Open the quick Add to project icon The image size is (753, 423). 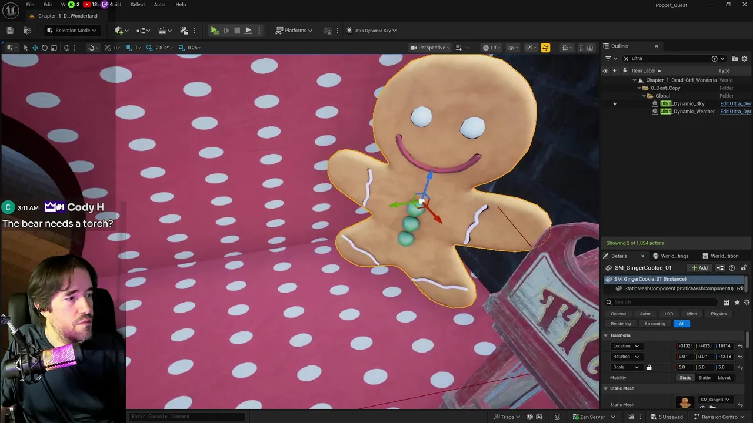pyautogui.click(x=120, y=31)
